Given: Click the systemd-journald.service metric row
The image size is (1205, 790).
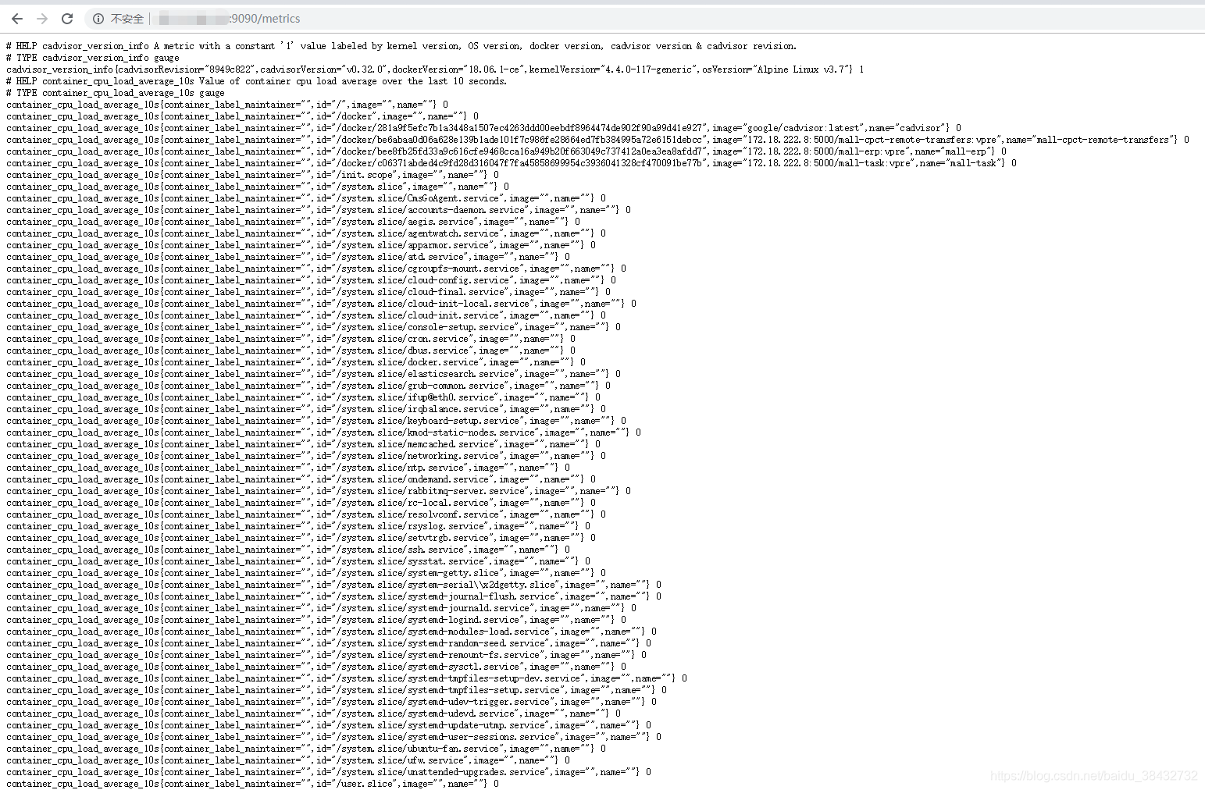Looking at the screenshot, I should 321,608.
